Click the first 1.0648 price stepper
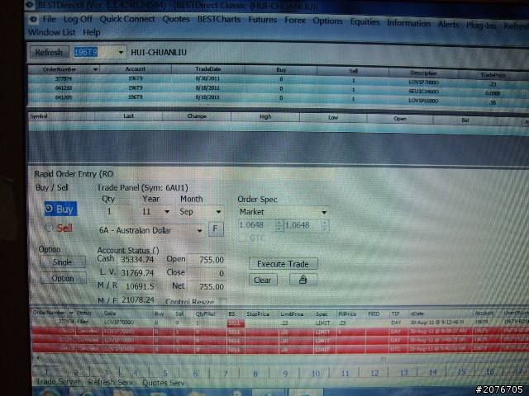The width and height of the screenshot is (529, 396). pos(279,225)
